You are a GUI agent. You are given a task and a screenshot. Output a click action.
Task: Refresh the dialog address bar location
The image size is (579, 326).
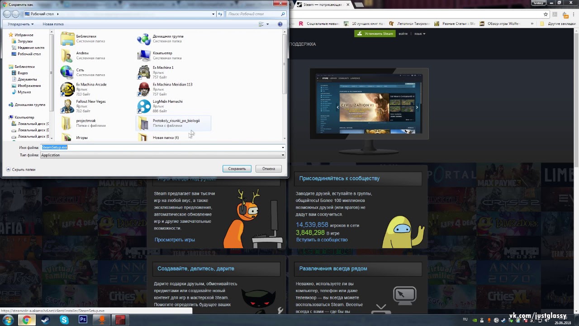[x=220, y=14]
